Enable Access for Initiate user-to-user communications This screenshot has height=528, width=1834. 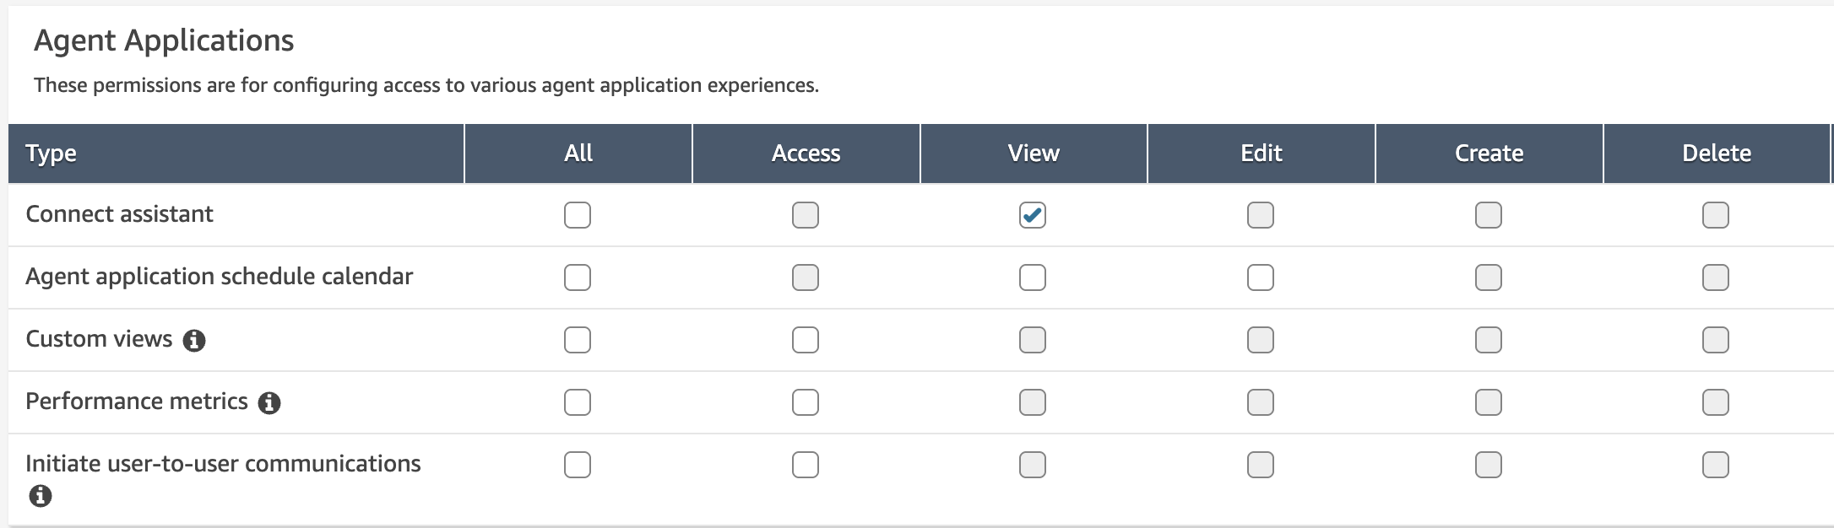click(x=805, y=465)
